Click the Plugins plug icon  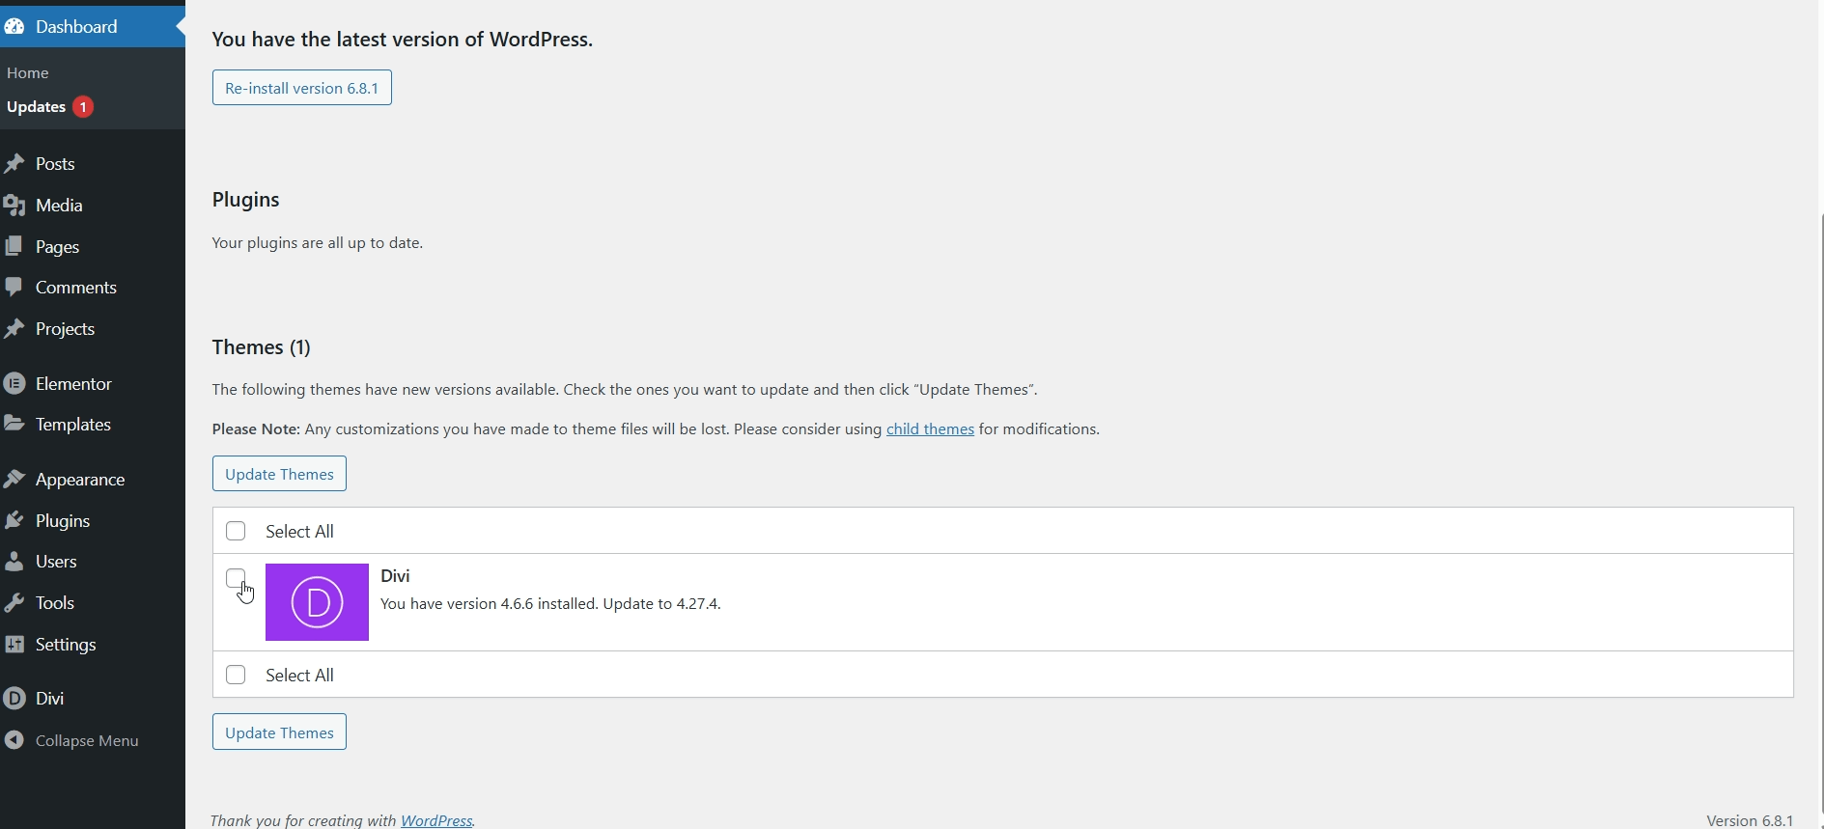coord(14,521)
